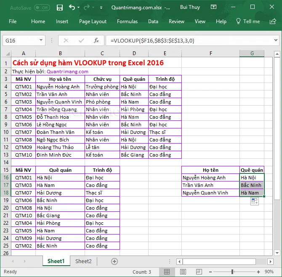The width and height of the screenshot is (282, 277).
Task: Click the vertical scrollbar up arrow
Action: 277,54
